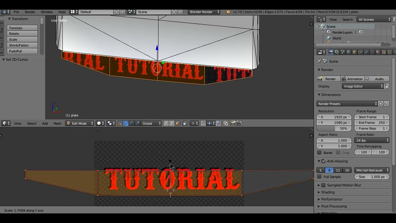Open the Constraints properties tab (chain icon)
Viewport: 396px width, 223px height.
point(360,52)
